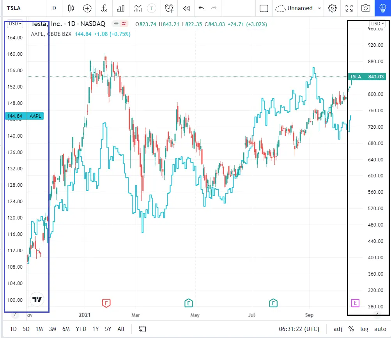Open the go to date calendar icon
The image size is (391, 338).
pos(142,329)
